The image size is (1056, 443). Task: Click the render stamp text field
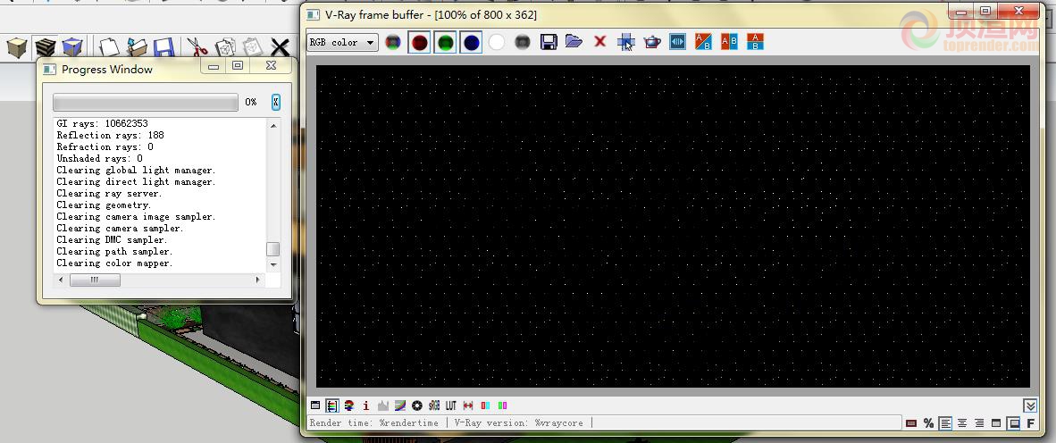pyautogui.click(x=604, y=422)
